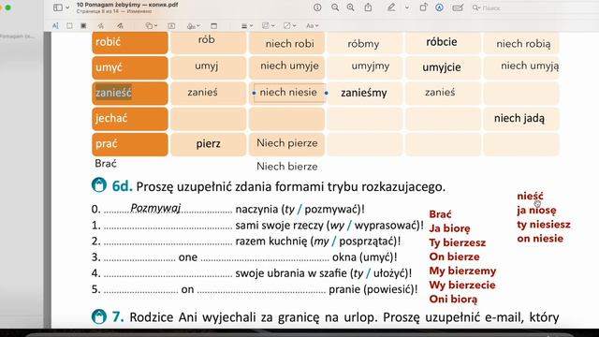This screenshot has width=599, height=337.
Task: Open sidebar view options chevron
Action: point(67,7)
